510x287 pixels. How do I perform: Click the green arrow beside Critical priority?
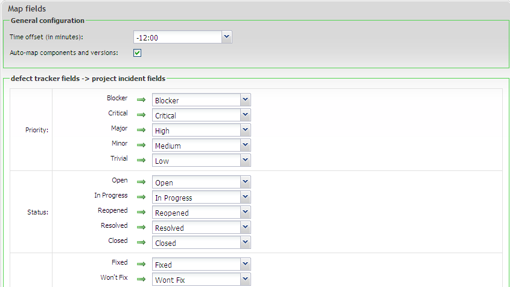141,114
